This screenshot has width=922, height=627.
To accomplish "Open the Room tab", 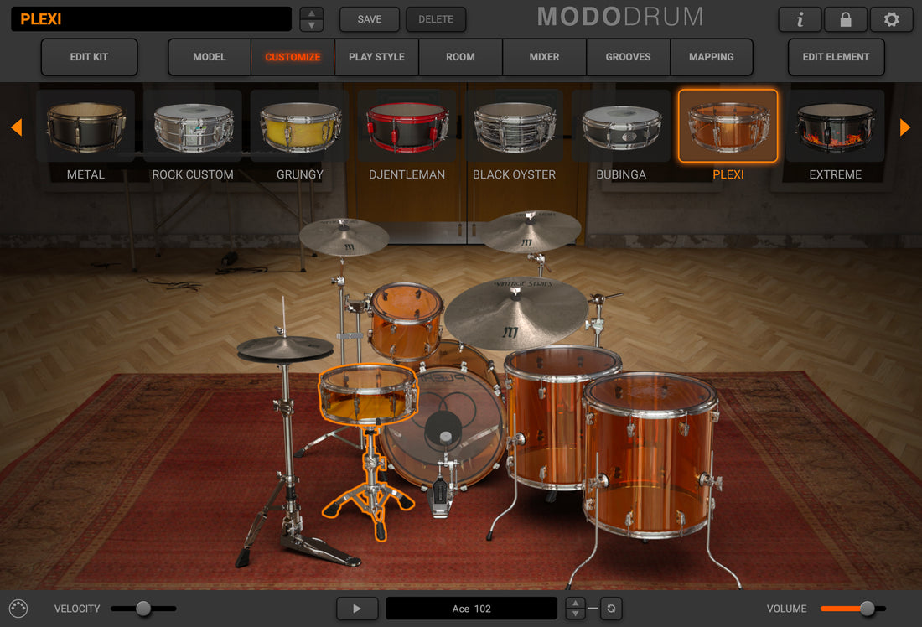I will click(x=460, y=57).
